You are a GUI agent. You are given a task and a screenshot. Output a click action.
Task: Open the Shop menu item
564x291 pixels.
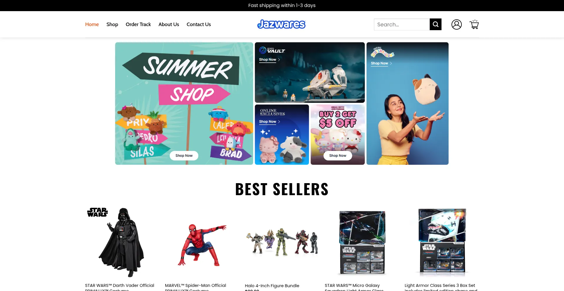(x=112, y=24)
